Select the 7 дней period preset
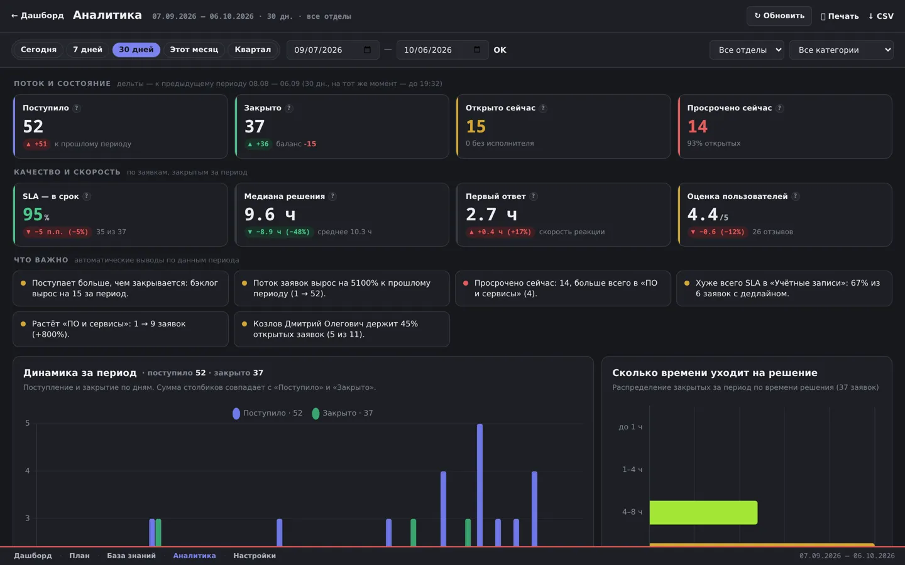The height and width of the screenshot is (565, 905). click(87, 50)
